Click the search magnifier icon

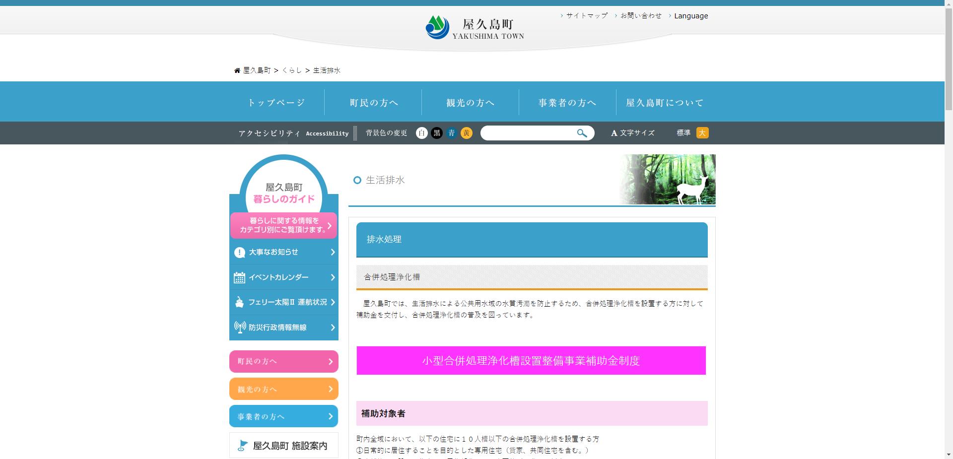pos(581,133)
